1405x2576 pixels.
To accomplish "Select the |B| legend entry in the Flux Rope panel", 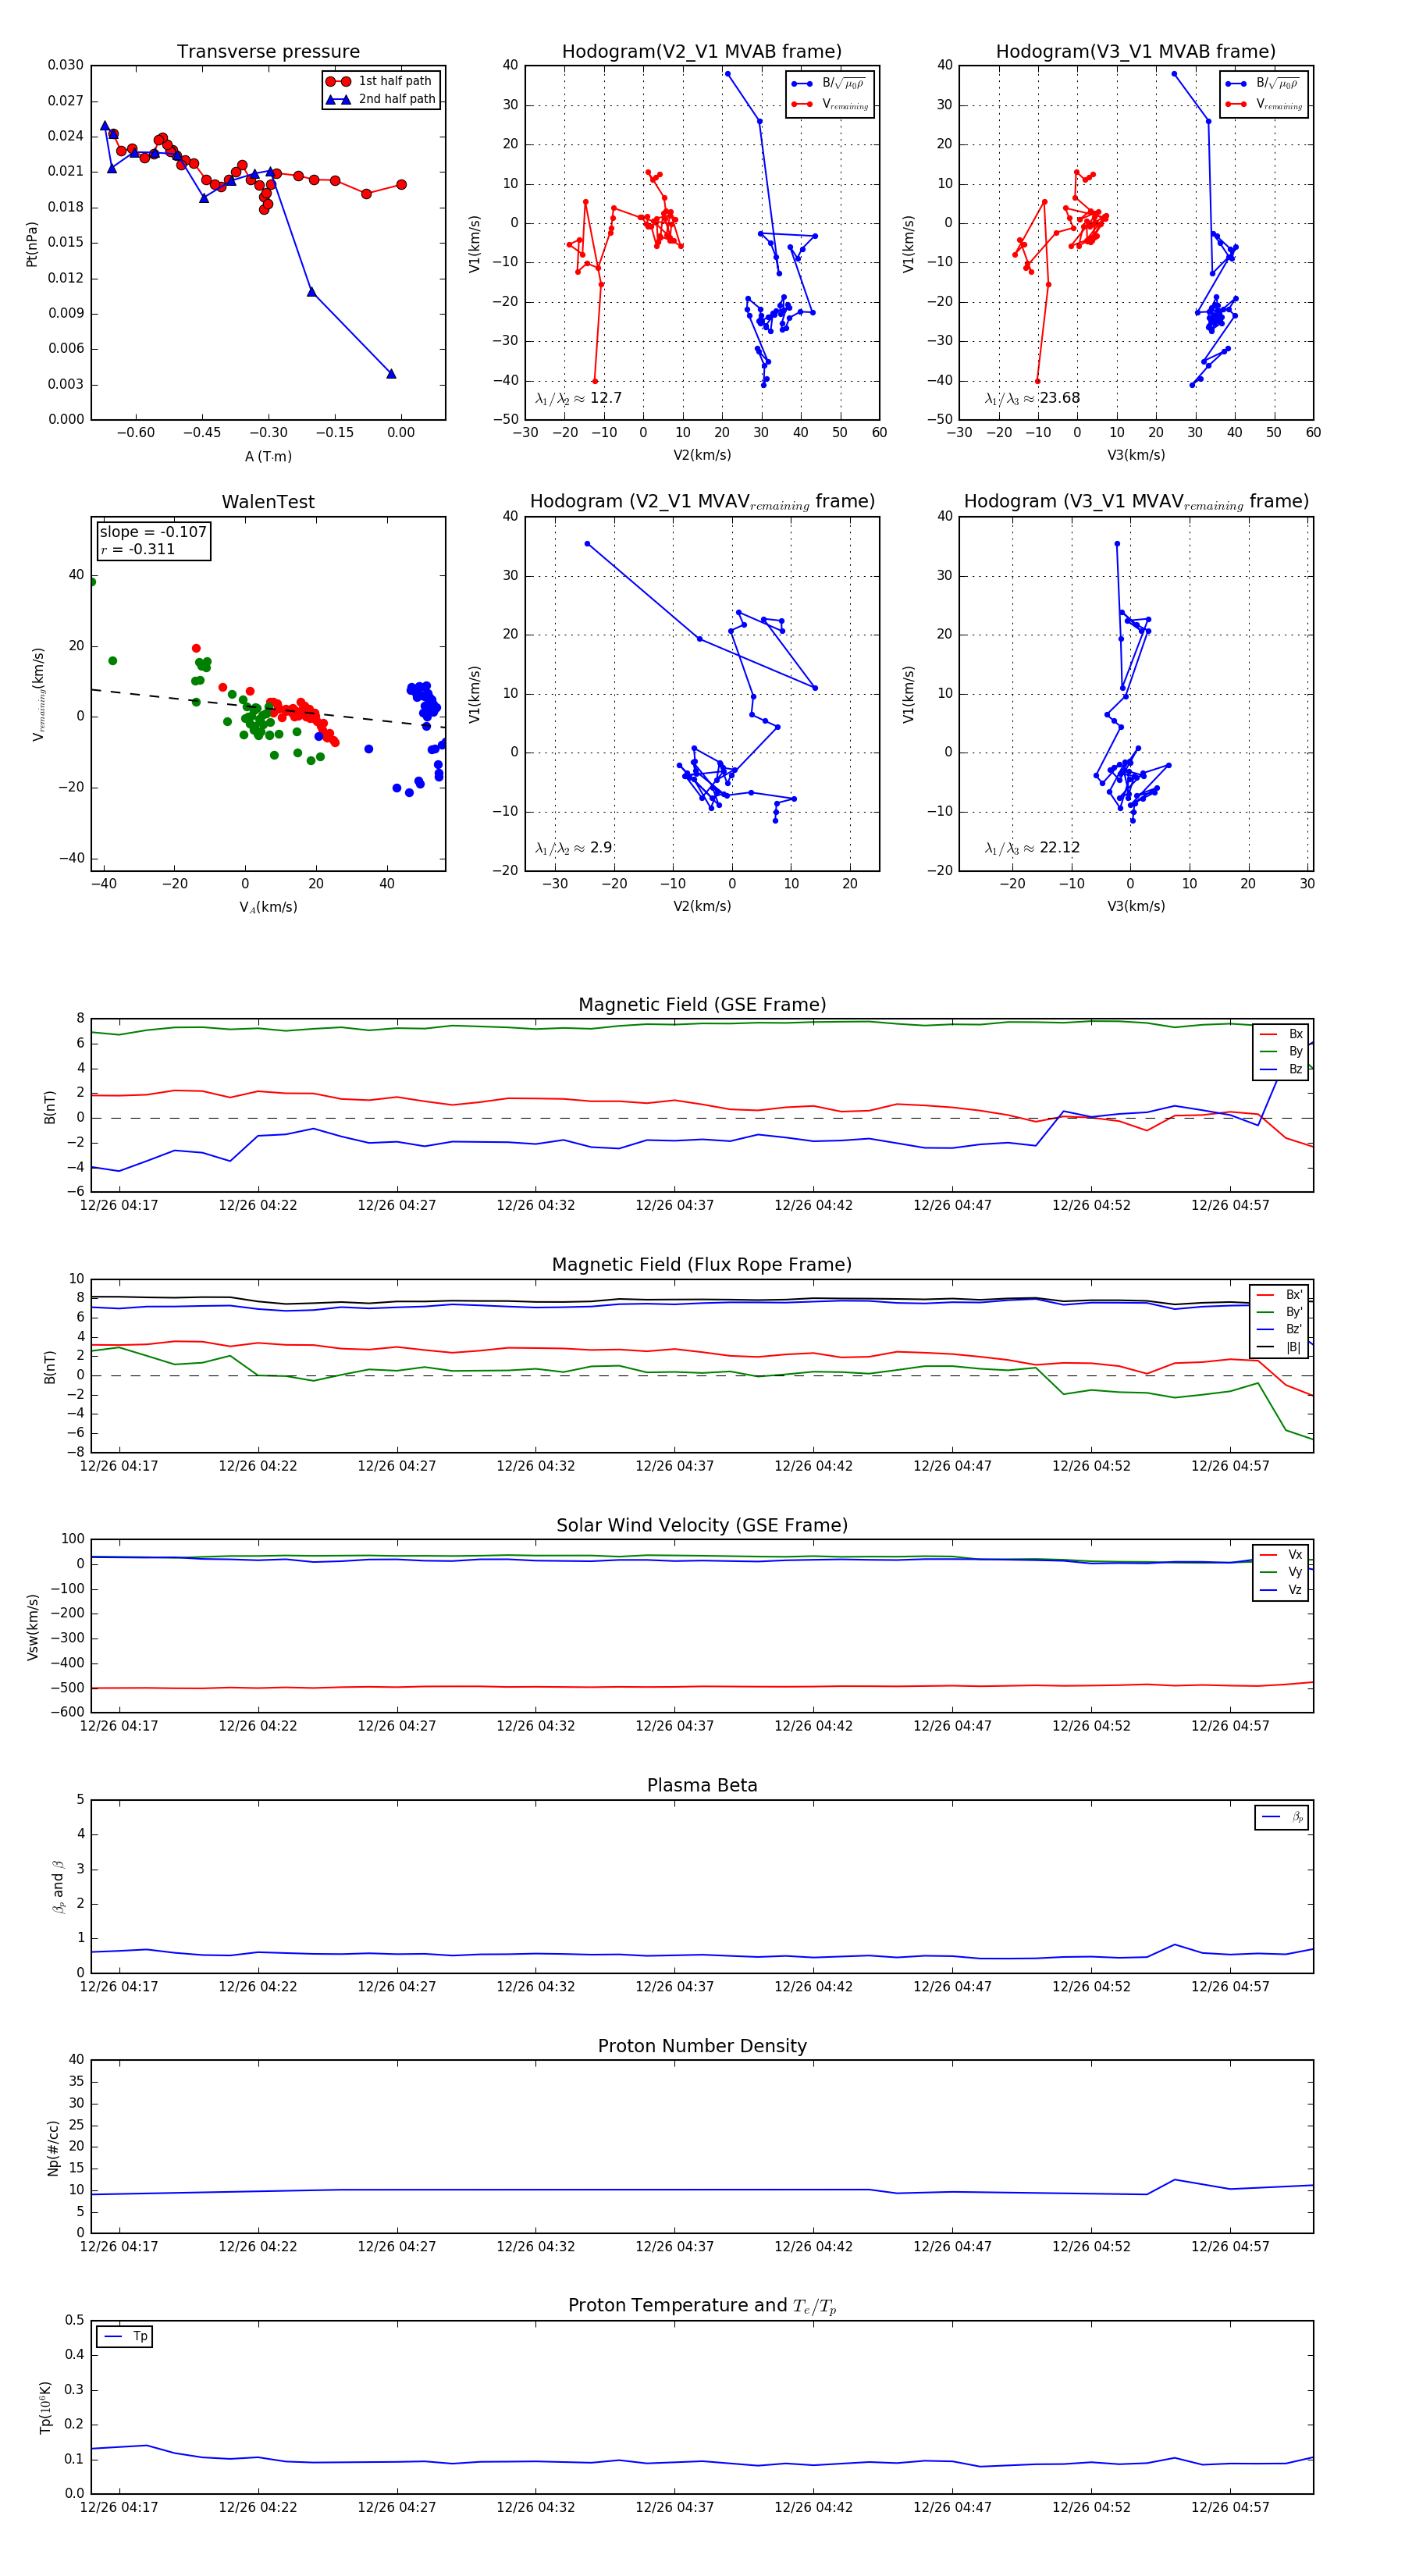I will 1280,1347.
